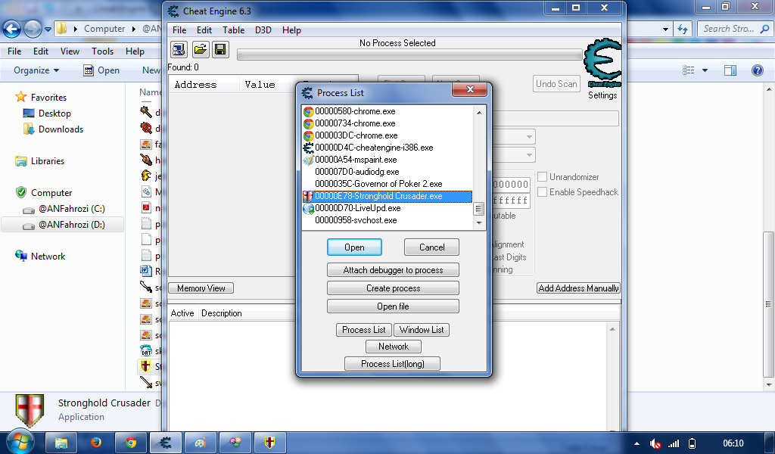This screenshot has width=775, height=454.
Task: Click the process list scroll up arrow
Action: 479,113
